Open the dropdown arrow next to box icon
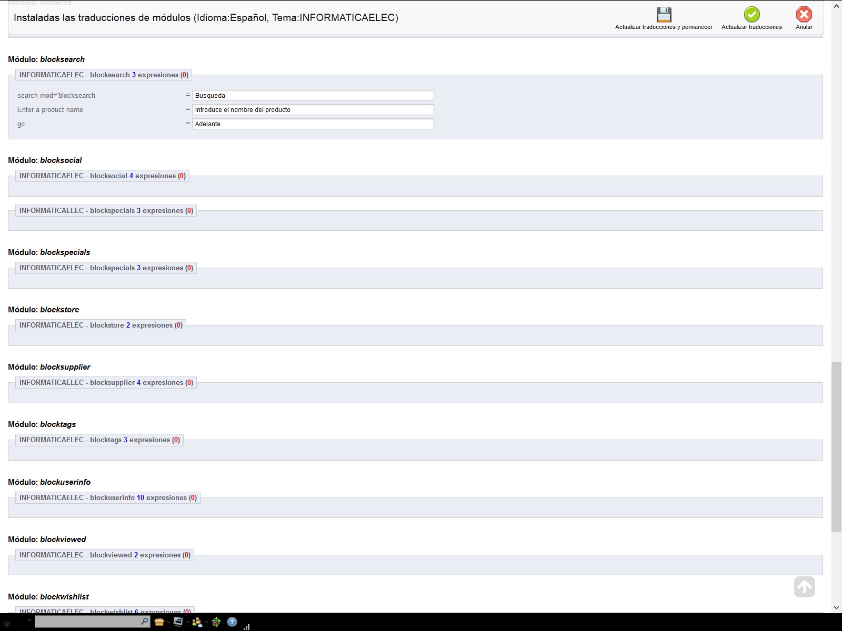Viewport: 842px width, 631px height. click(168, 623)
